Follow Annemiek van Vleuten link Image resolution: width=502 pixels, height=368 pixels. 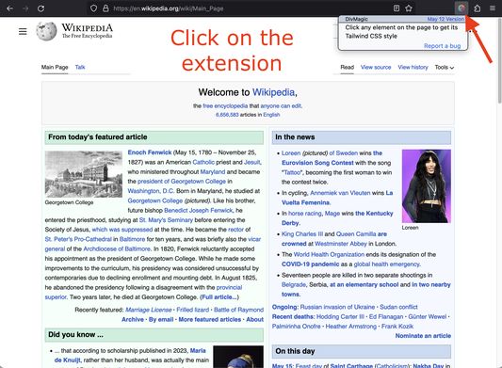[340, 193]
